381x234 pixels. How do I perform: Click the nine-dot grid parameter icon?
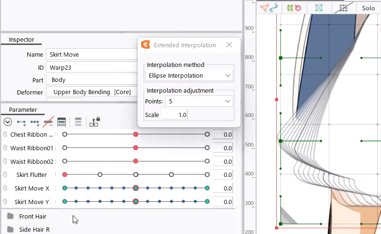[78, 122]
